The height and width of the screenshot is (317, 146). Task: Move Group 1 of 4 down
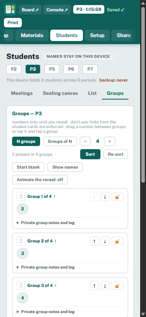click(x=105, y=197)
